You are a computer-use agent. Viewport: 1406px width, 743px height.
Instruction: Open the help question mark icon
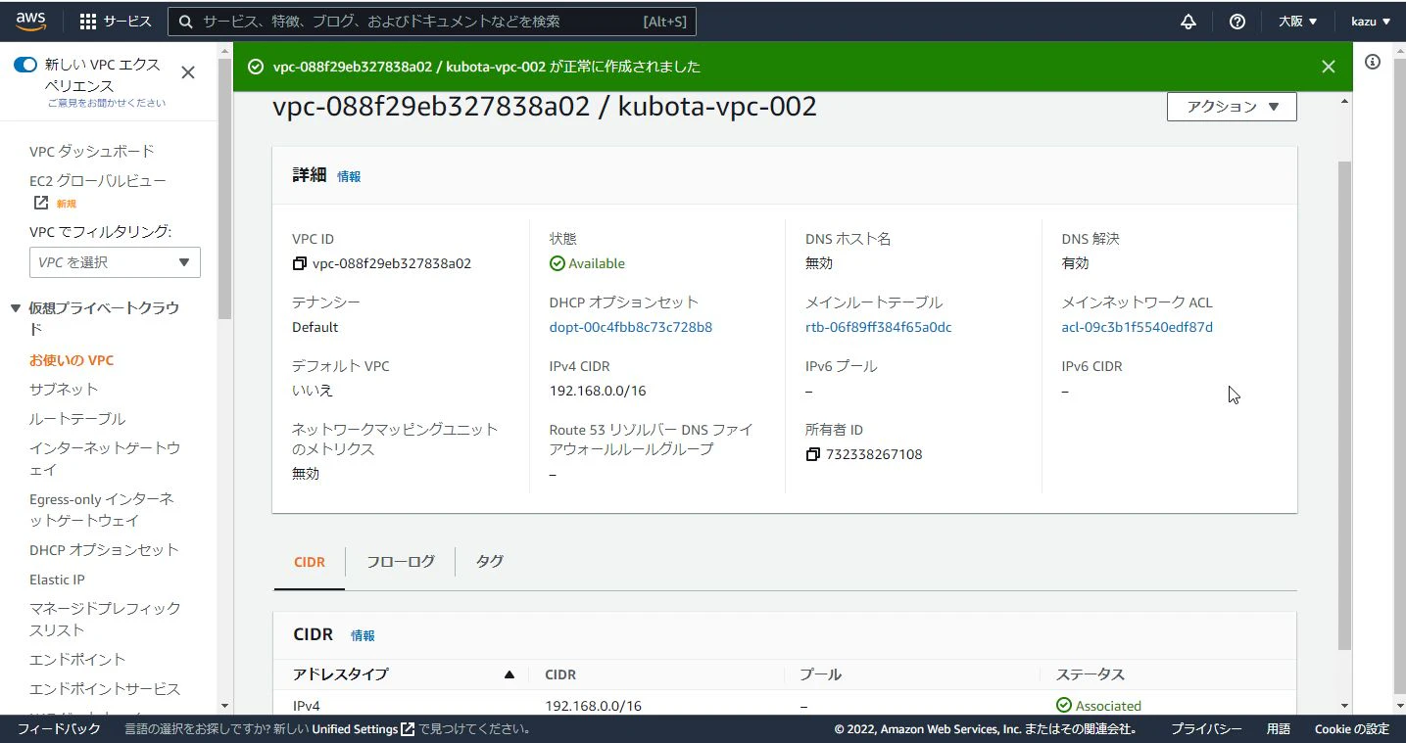coord(1237,22)
